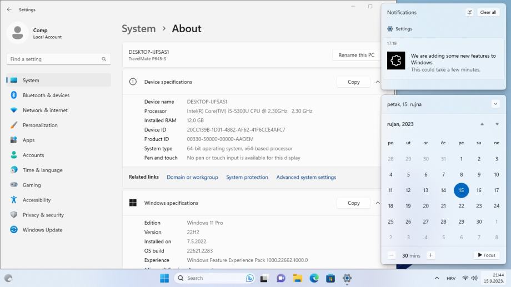Click the Settings back arrow
Screen dimensions: 511x287
tap(9, 9)
